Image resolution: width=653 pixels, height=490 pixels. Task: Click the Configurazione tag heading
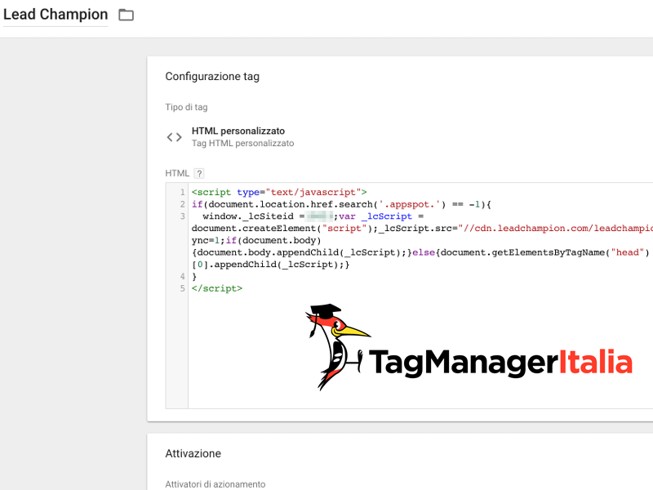(212, 76)
